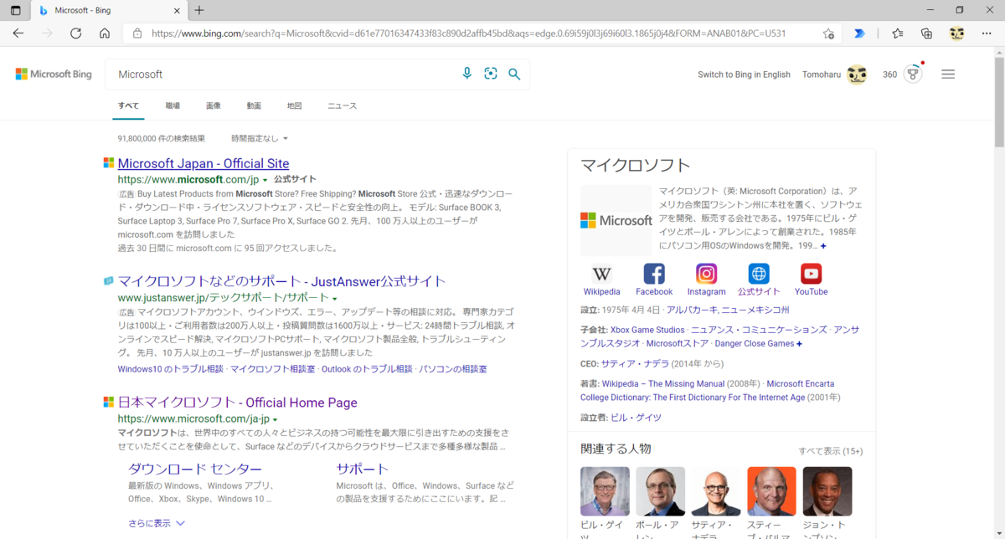Reload the page with refresh icon
This screenshot has height=539, width=1005.
click(x=75, y=33)
